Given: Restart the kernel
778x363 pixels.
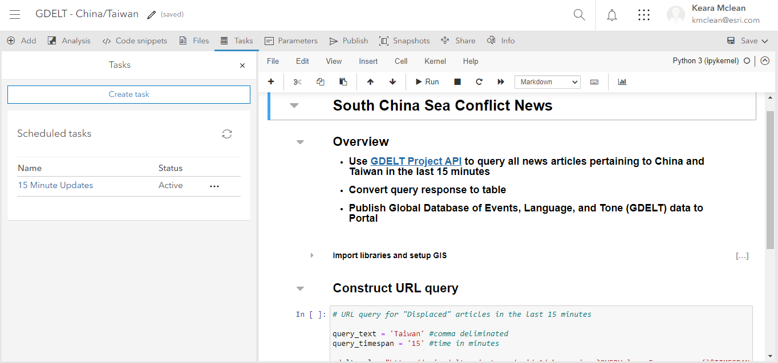Looking at the screenshot, I should coord(478,81).
